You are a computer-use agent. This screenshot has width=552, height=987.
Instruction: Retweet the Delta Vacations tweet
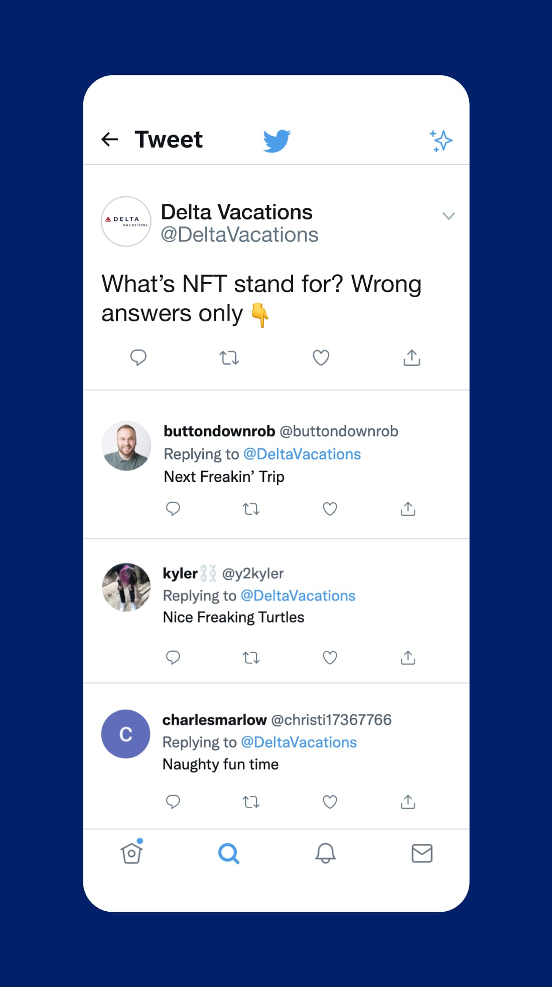pos(229,357)
